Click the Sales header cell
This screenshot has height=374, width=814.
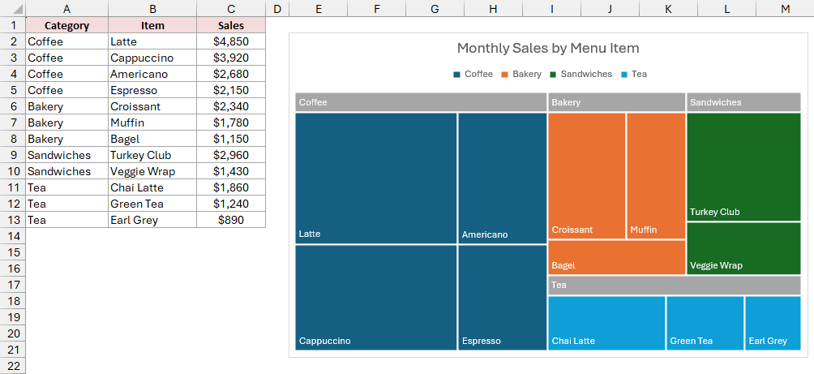point(231,25)
